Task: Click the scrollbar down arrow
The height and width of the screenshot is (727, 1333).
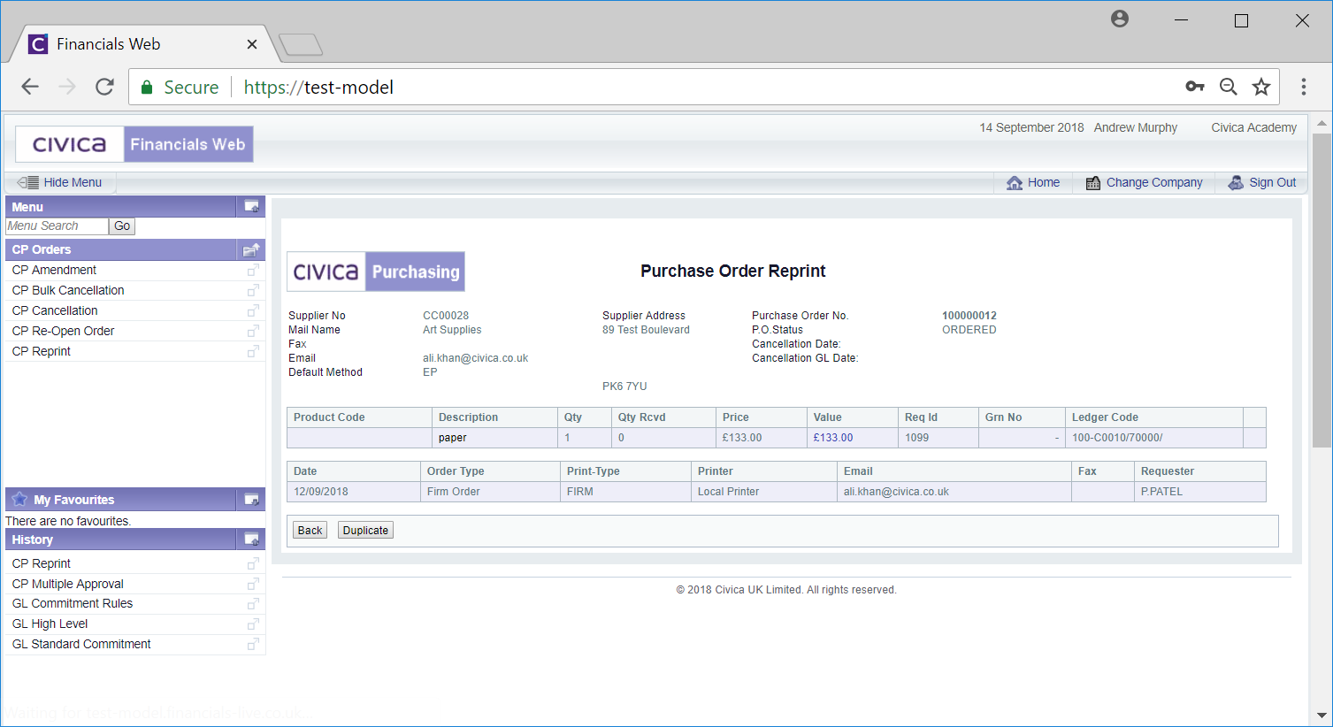Action: 1322,716
